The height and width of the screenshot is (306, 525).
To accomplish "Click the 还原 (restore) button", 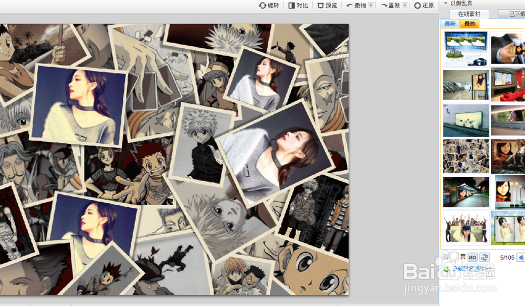I will (424, 5).
